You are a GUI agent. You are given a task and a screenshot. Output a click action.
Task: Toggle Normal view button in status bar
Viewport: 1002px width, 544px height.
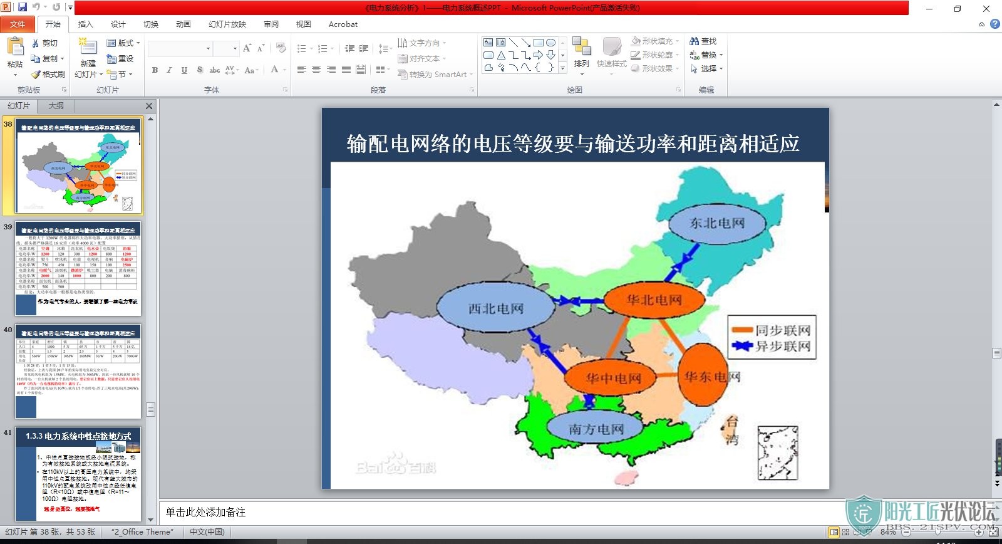tap(834, 532)
